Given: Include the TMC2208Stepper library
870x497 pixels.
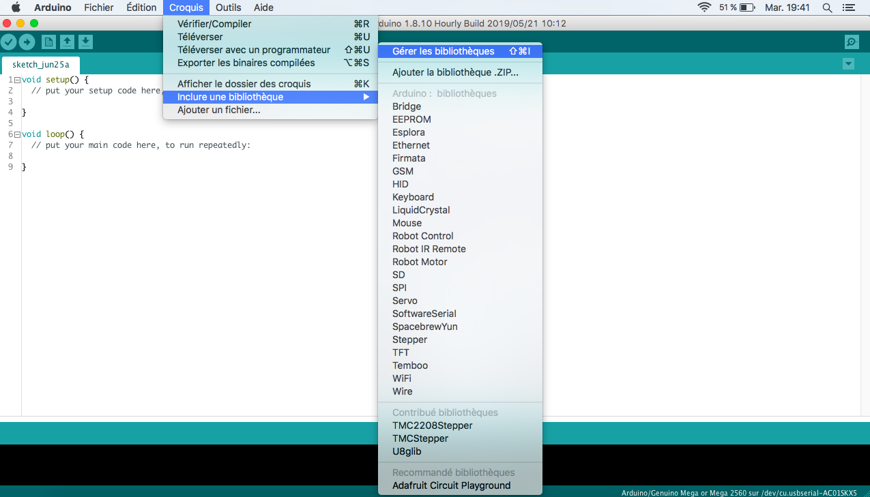Looking at the screenshot, I should (x=461, y=425).
